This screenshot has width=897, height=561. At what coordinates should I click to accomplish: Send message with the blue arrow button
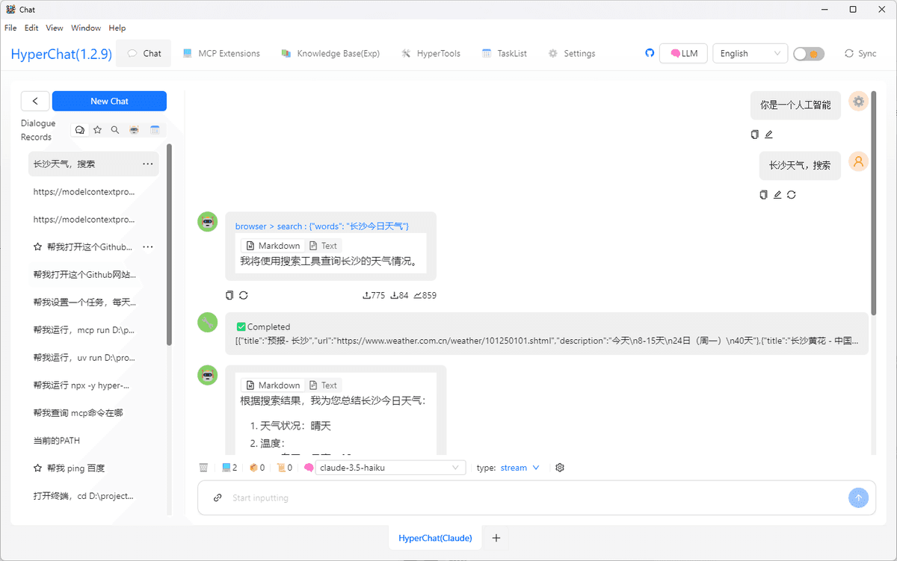point(858,498)
